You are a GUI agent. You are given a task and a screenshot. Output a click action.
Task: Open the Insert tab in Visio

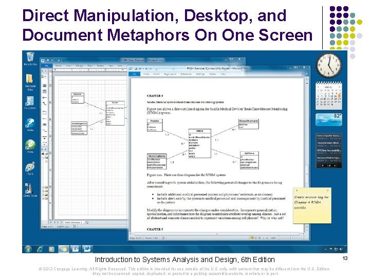[x=69, y=66]
